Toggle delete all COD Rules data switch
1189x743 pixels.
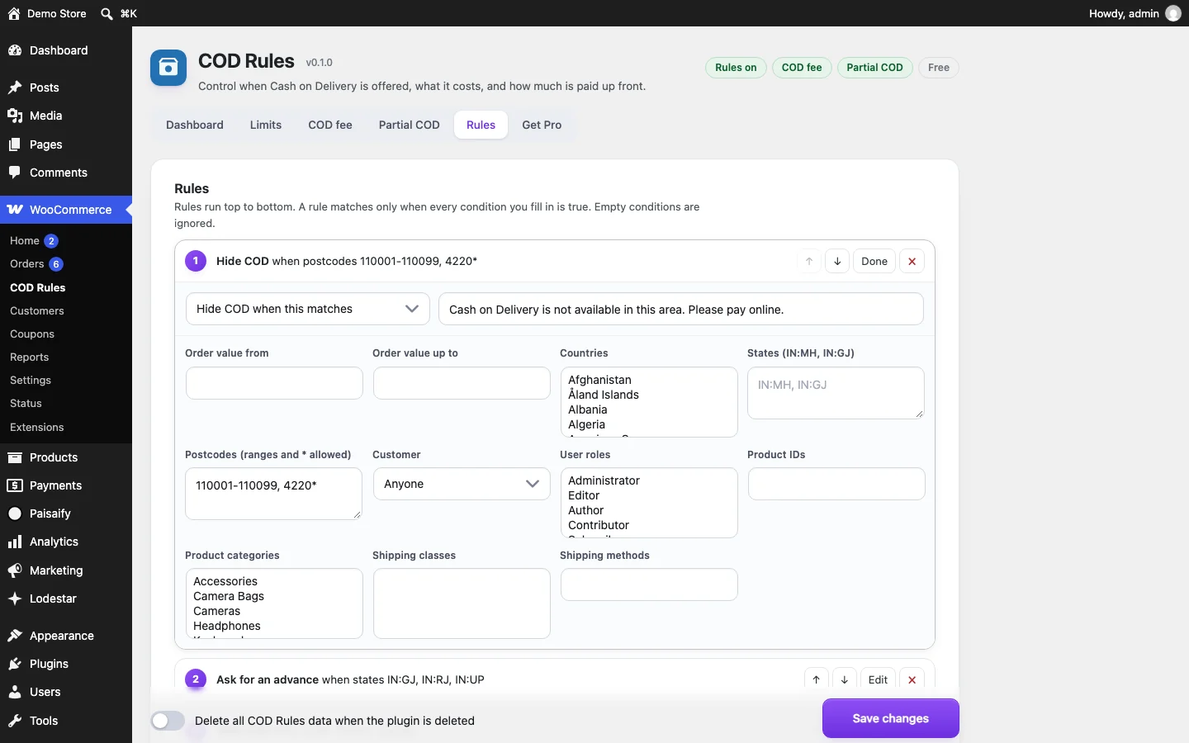pyautogui.click(x=168, y=721)
